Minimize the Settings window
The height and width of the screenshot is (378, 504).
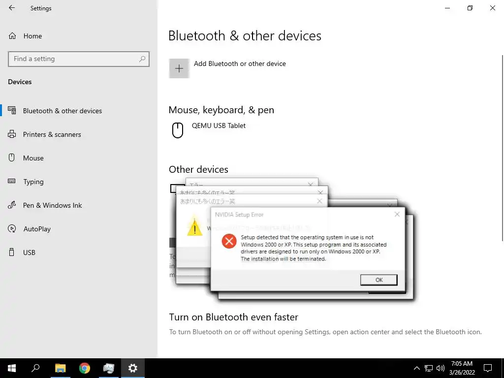(x=447, y=8)
